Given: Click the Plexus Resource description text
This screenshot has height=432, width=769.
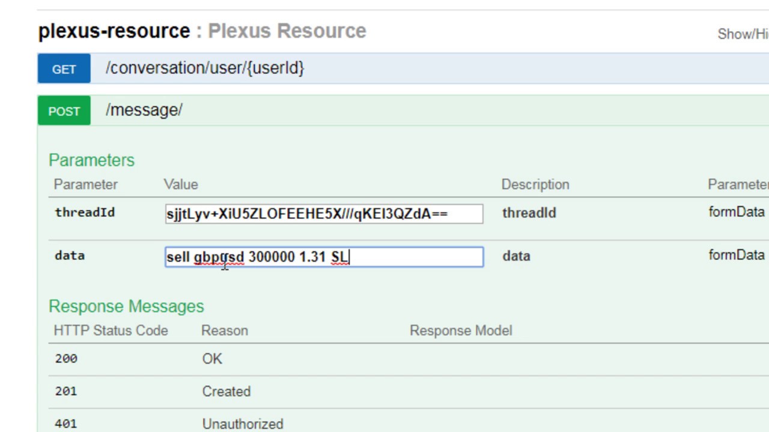Looking at the screenshot, I should pos(287,31).
